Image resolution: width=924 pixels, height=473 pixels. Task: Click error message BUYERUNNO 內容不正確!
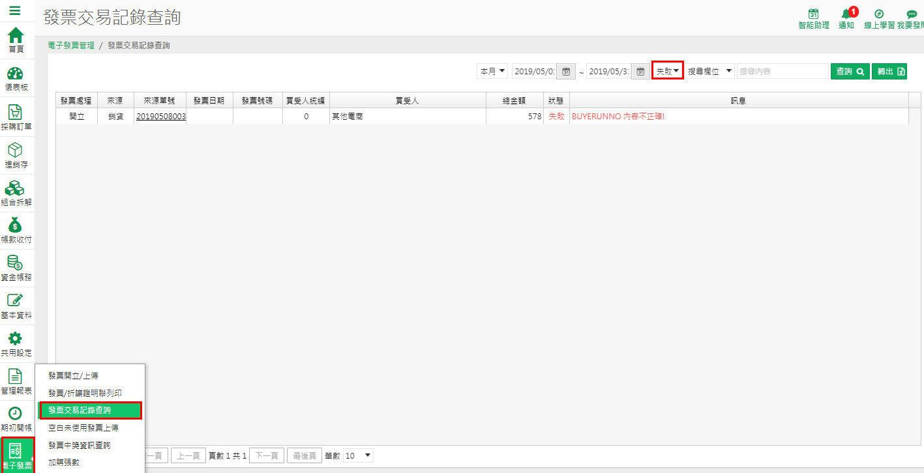pos(618,117)
